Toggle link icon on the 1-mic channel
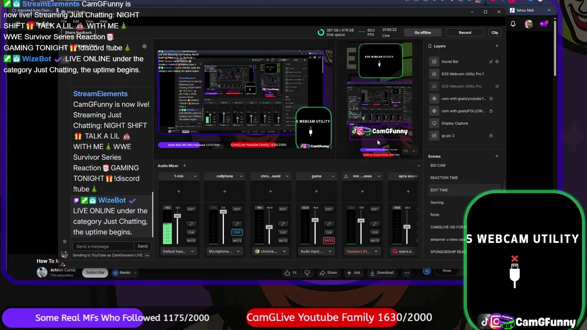The width and height of the screenshot is (587, 330). 191,224
